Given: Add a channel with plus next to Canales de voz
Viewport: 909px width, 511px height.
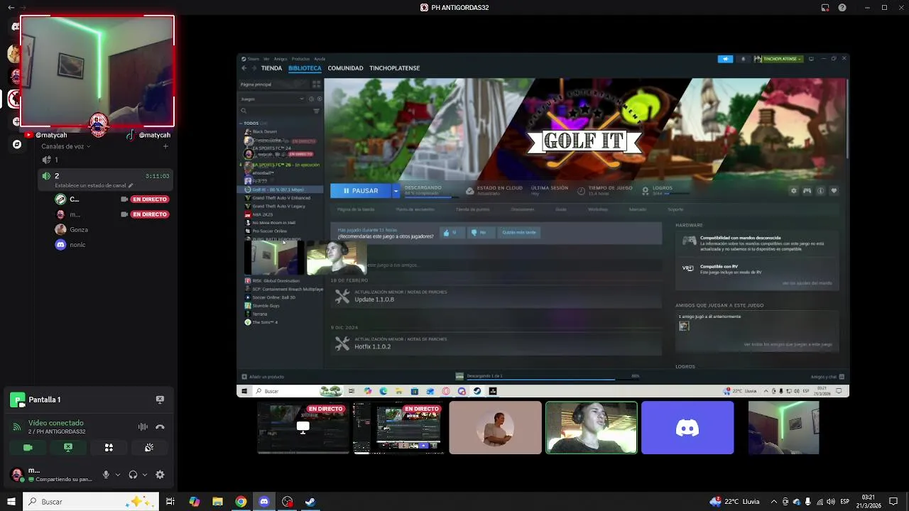Looking at the screenshot, I should (165, 146).
